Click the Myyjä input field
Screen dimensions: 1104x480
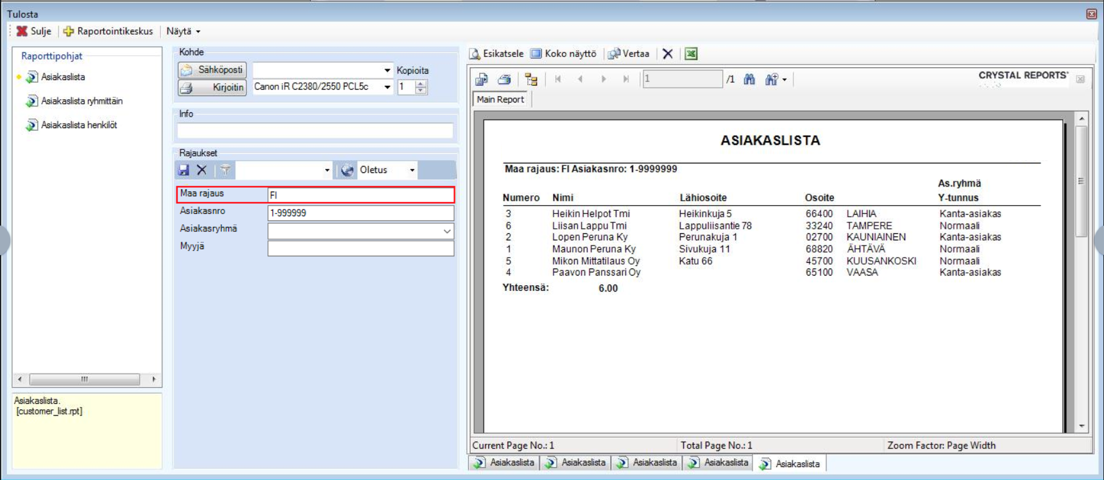(361, 248)
